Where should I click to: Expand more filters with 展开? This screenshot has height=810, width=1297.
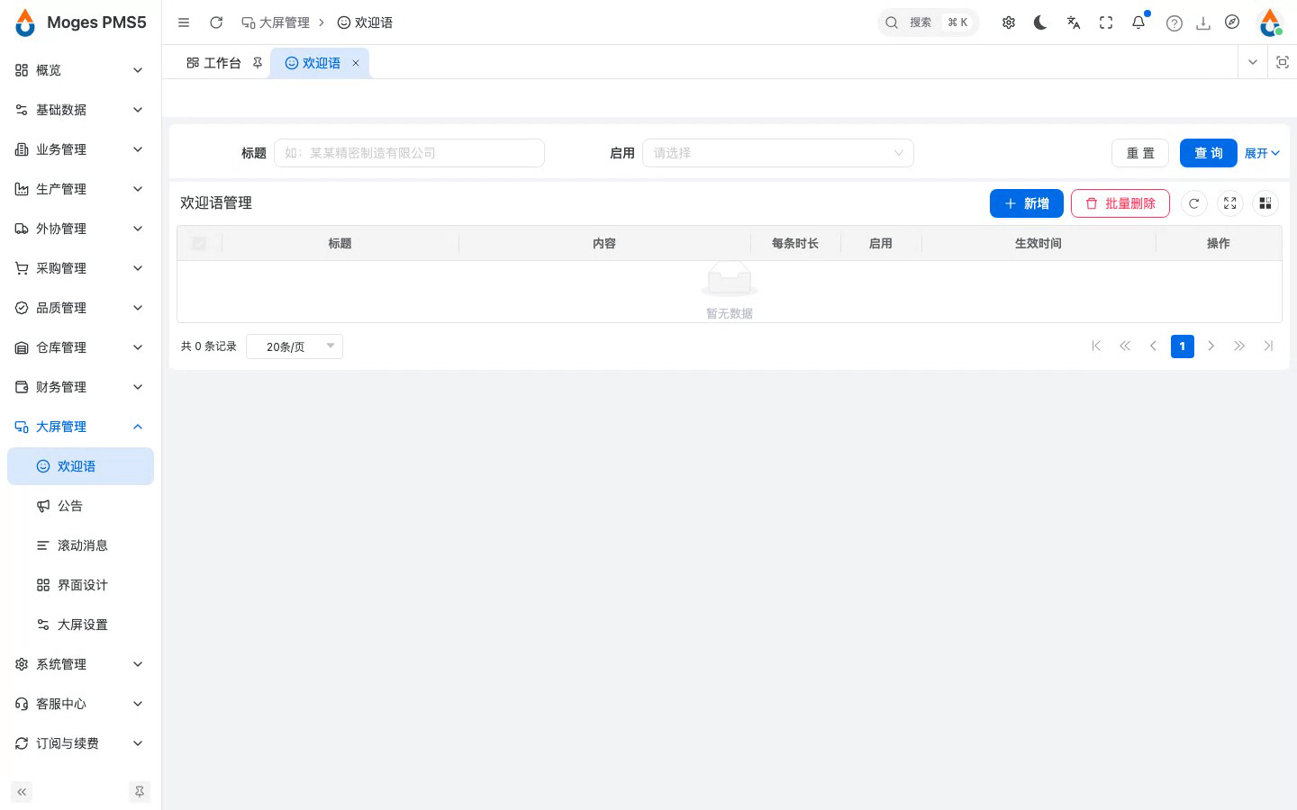coord(1262,153)
